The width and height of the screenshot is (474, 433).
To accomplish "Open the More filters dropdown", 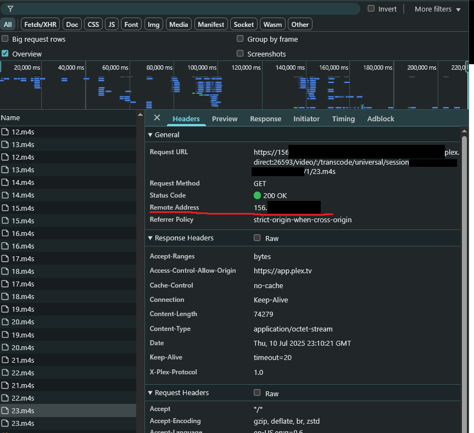I will (437, 9).
